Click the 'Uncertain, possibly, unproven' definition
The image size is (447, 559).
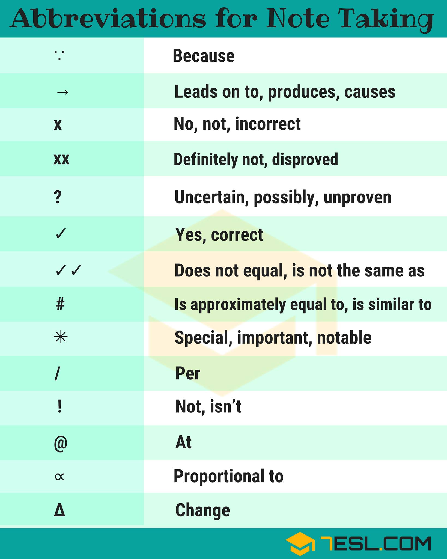click(x=283, y=198)
